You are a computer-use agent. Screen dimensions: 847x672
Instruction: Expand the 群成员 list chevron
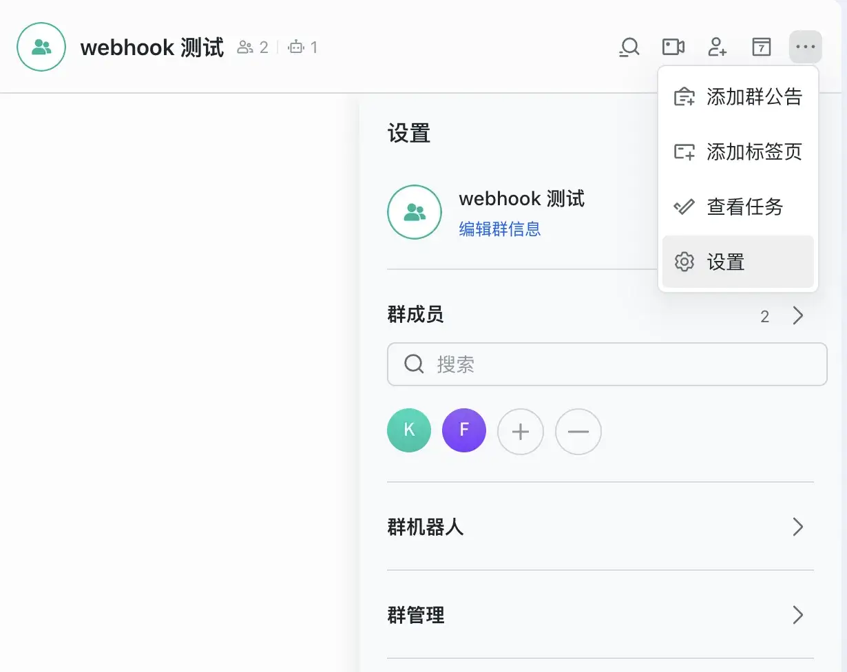pos(797,316)
